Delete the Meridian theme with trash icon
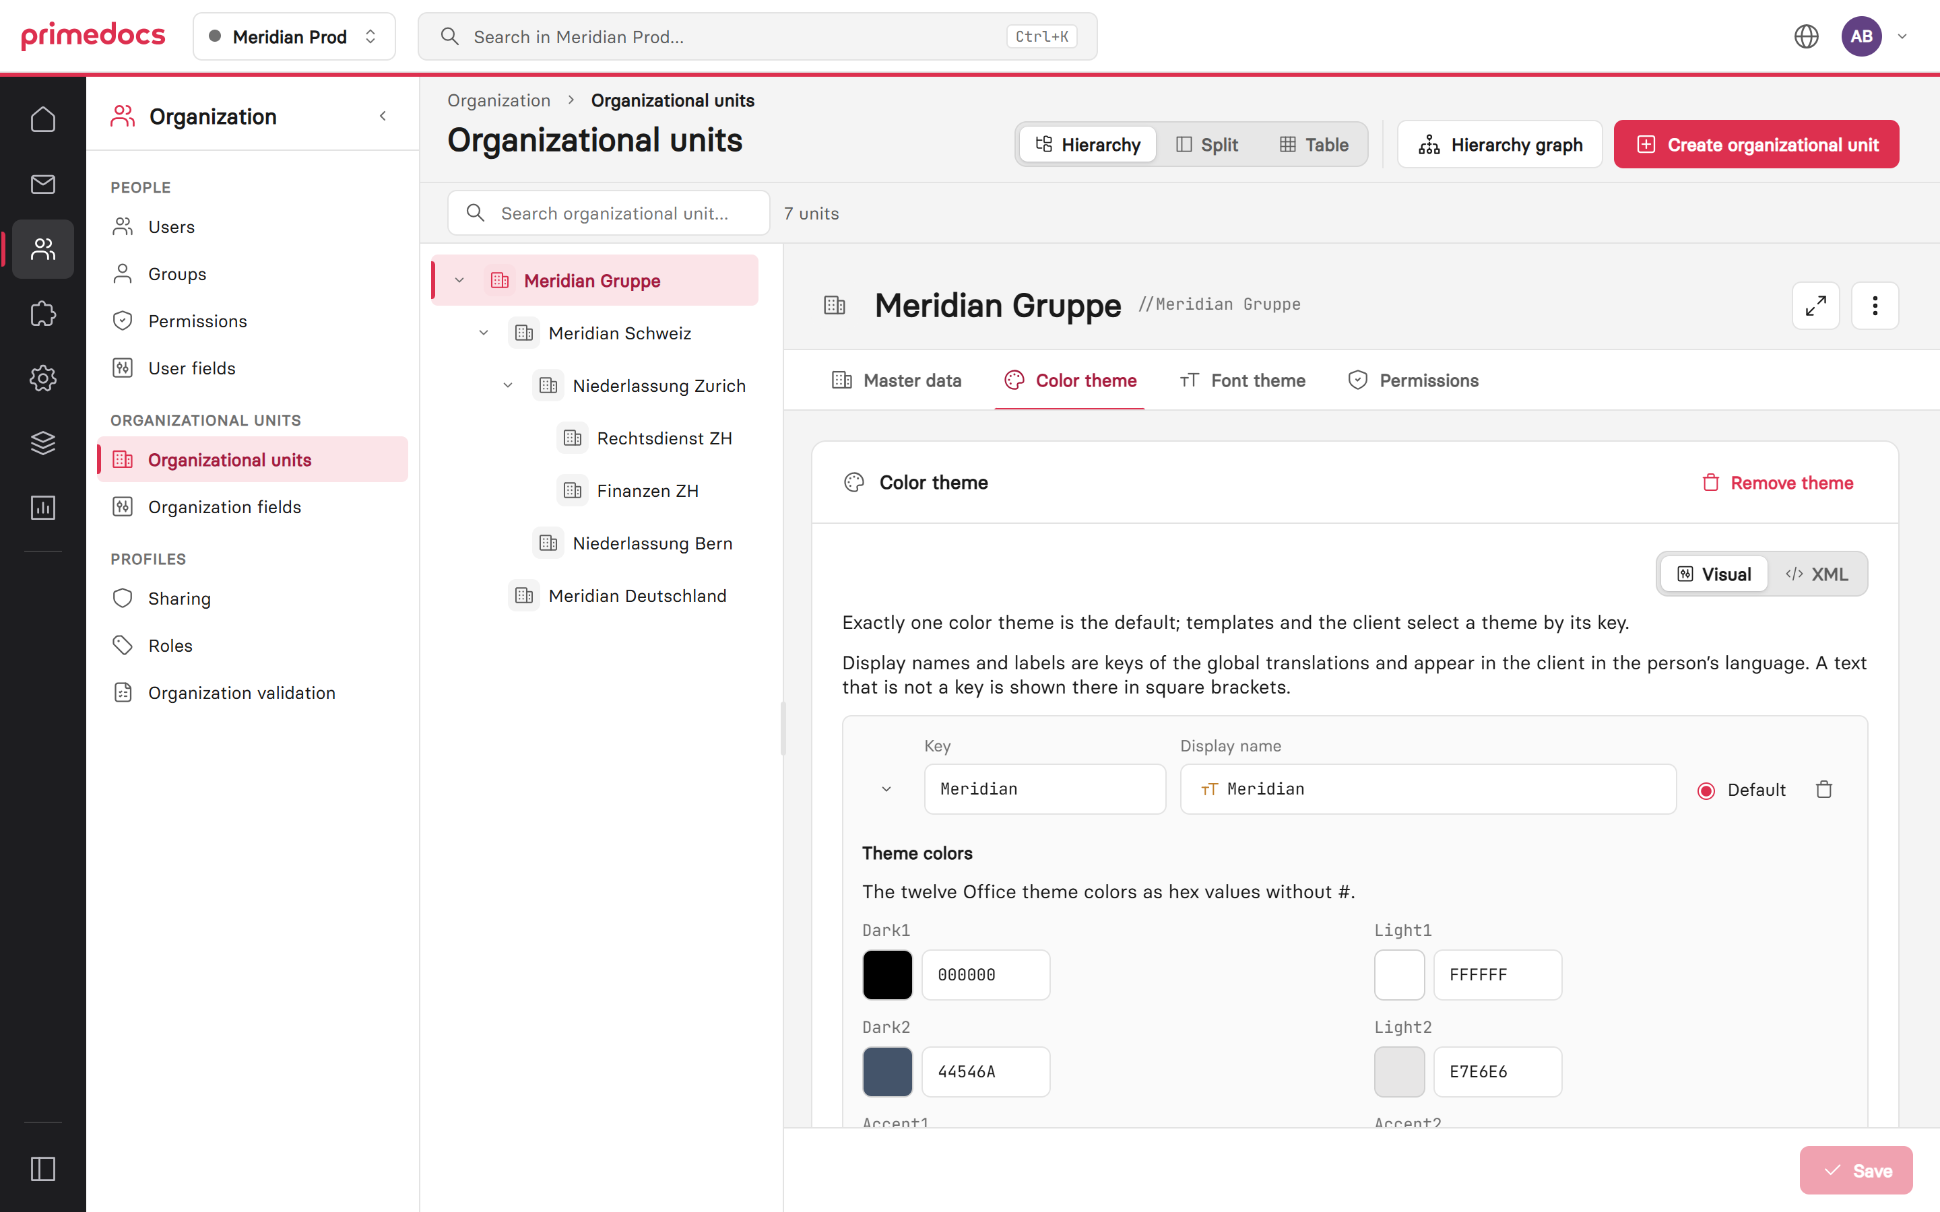Screen dimensions: 1940x1212 tap(1823, 790)
